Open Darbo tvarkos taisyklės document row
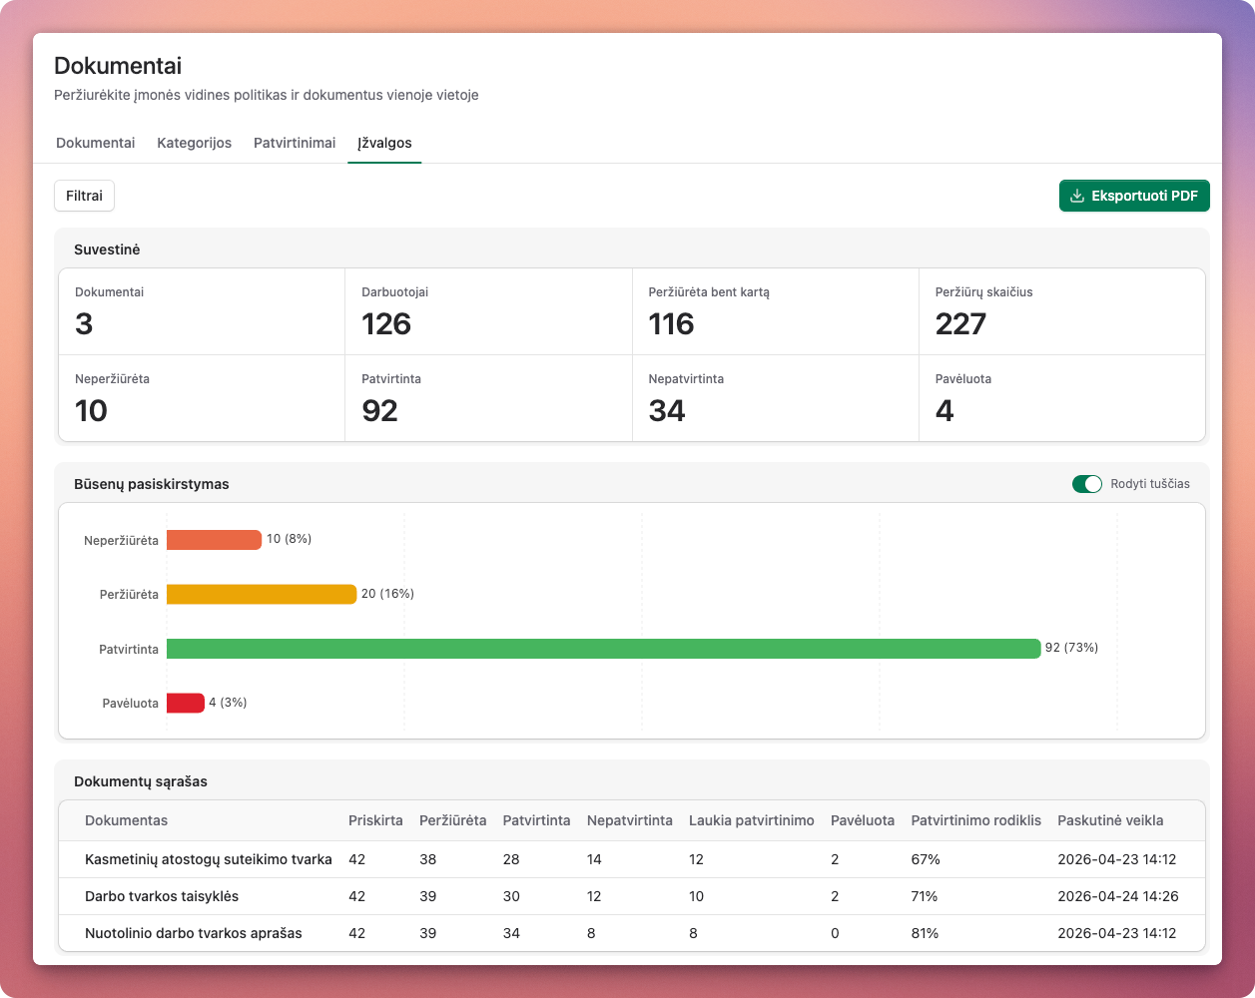Image resolution: width=1255 pixels, height=998 pixels. point(162,896)
